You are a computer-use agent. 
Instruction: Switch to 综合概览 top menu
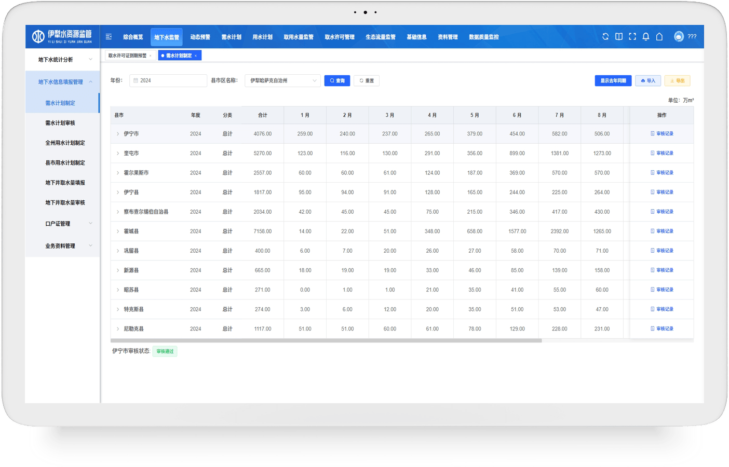(133, 37)
